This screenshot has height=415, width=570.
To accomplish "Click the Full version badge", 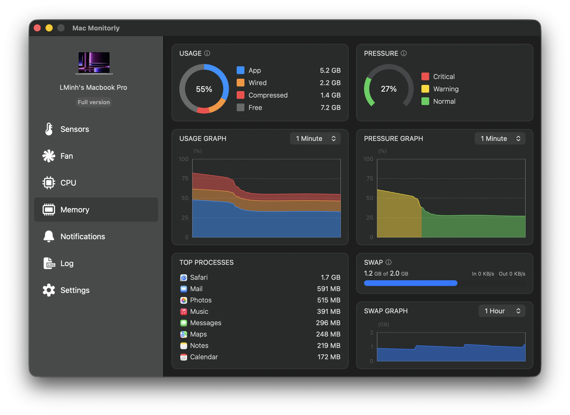I will tap(94, 102).
